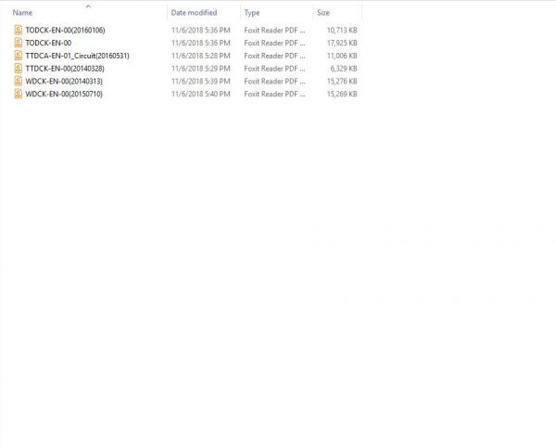Sort files by Date modified column
The width and height of the screenshot is (556, 446).
click(194, 13)
